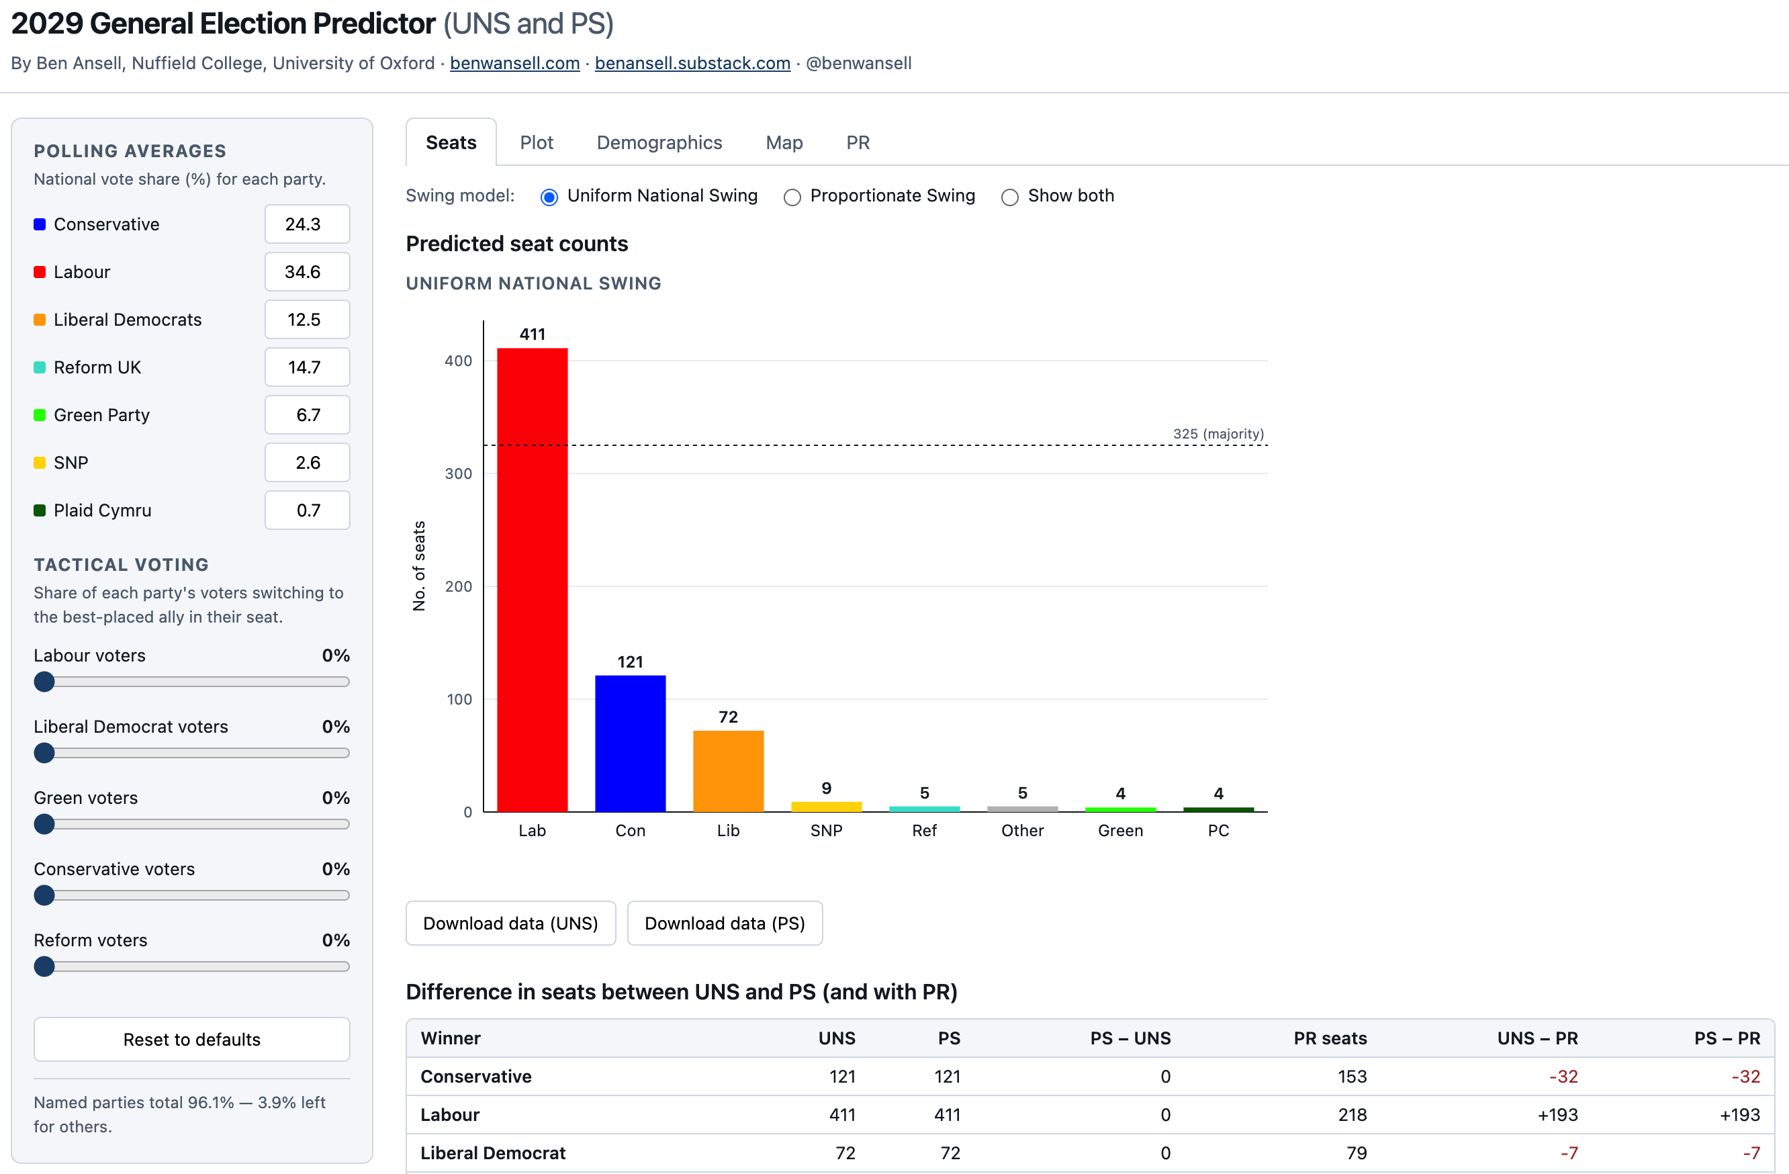Select the Show both radio button
The image size is (1789, 1174).
tap(1009, 197)
